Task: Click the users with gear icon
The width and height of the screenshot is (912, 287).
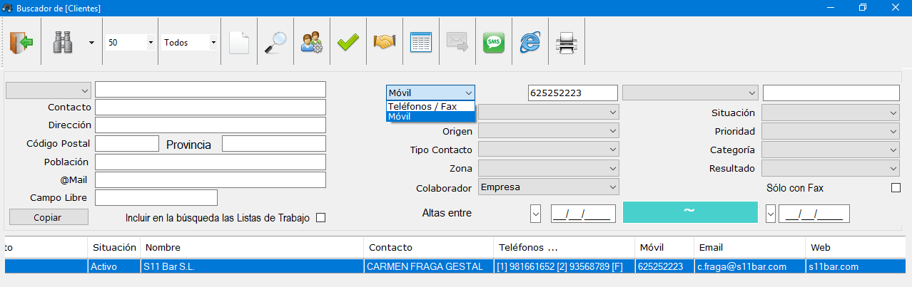Action: 312,43
